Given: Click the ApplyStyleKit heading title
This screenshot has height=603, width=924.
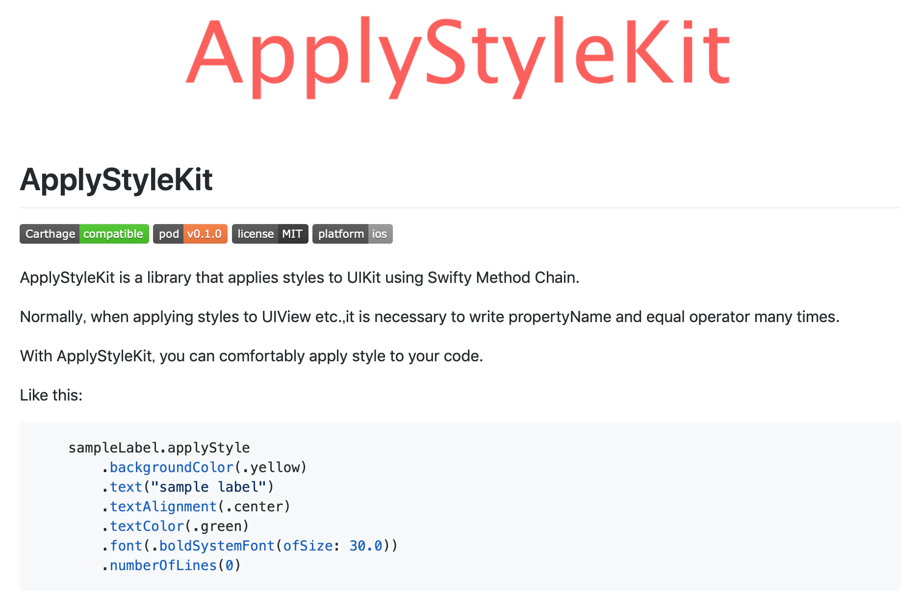Looking at the screenshot, I should (116, 179).
